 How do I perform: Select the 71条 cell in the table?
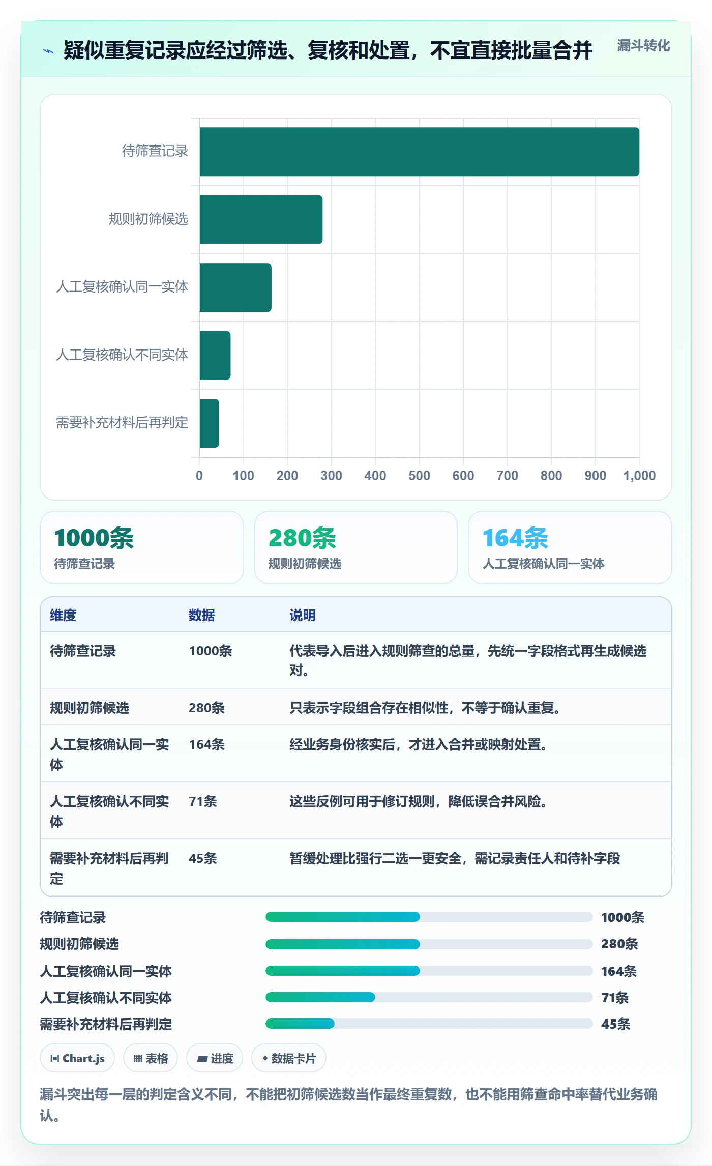(203, 801)
